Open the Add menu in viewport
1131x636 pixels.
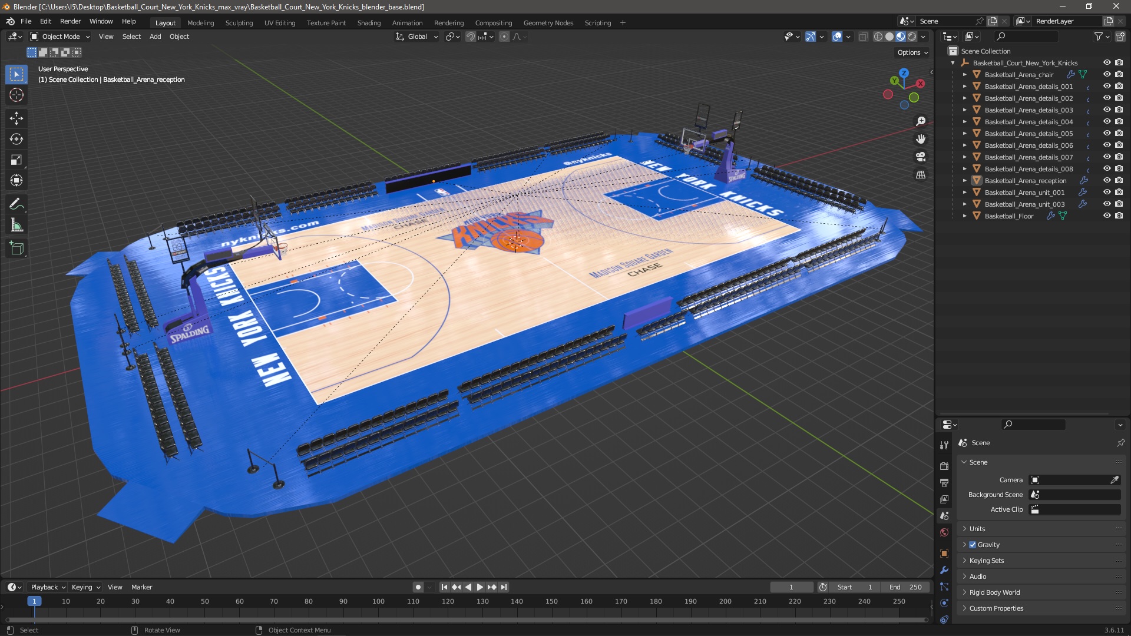point(155,37)
